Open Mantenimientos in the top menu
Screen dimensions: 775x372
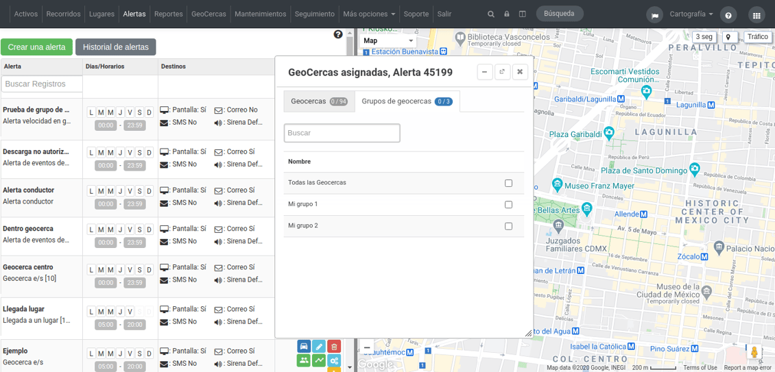click(260, 14)
